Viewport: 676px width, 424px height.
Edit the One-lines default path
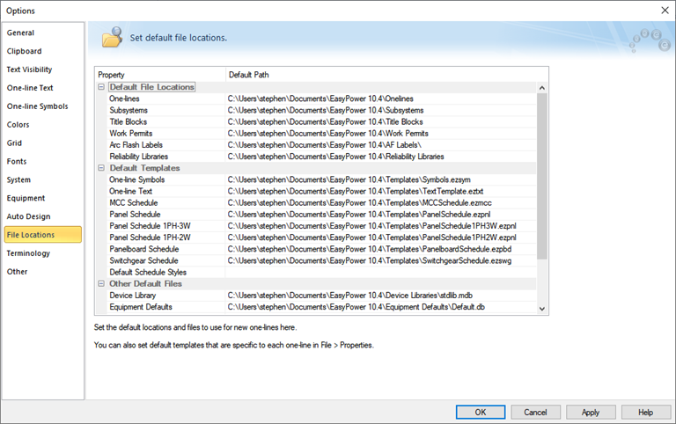pyautogui.click(x=383, y=99)
